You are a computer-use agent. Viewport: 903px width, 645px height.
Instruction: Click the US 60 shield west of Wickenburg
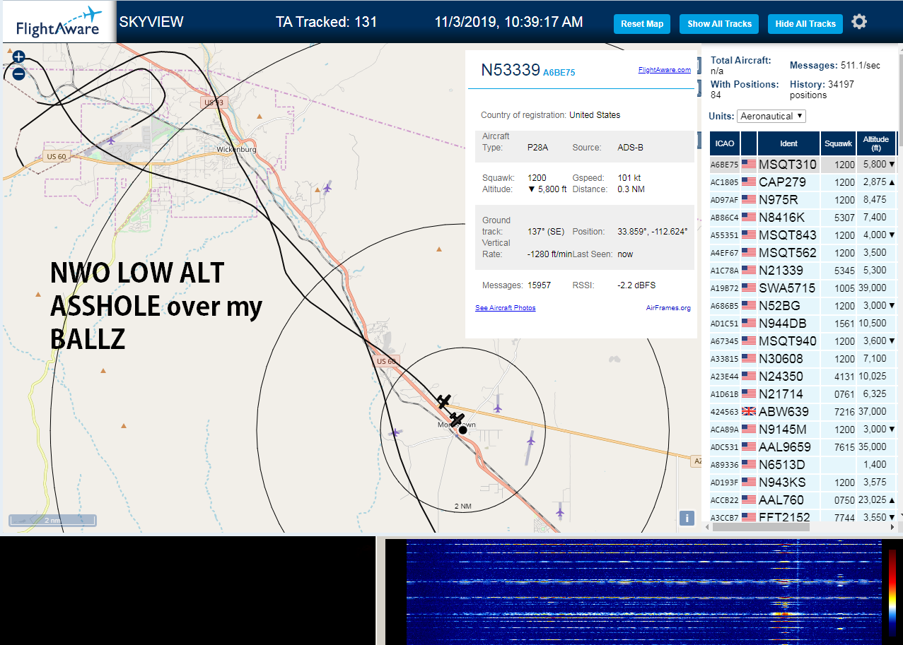coord(56,156)
